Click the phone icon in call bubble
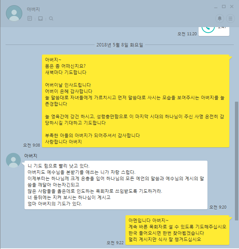 208,29
